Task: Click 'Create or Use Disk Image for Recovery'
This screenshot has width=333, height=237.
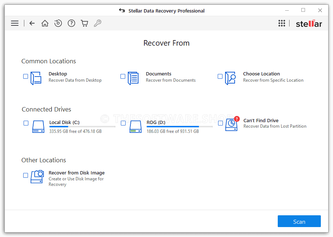Action: click(76, 182)
